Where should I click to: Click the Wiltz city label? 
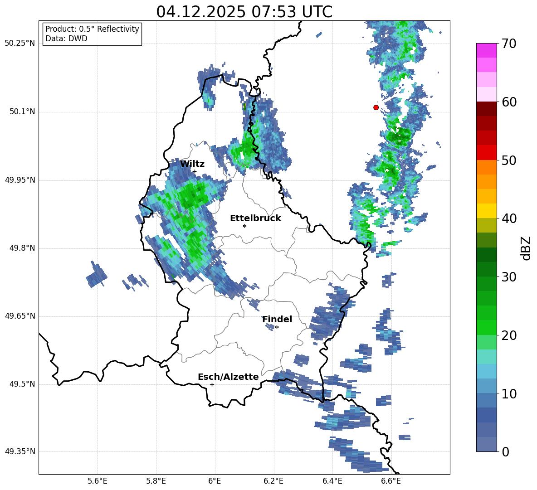pos(192,164)
